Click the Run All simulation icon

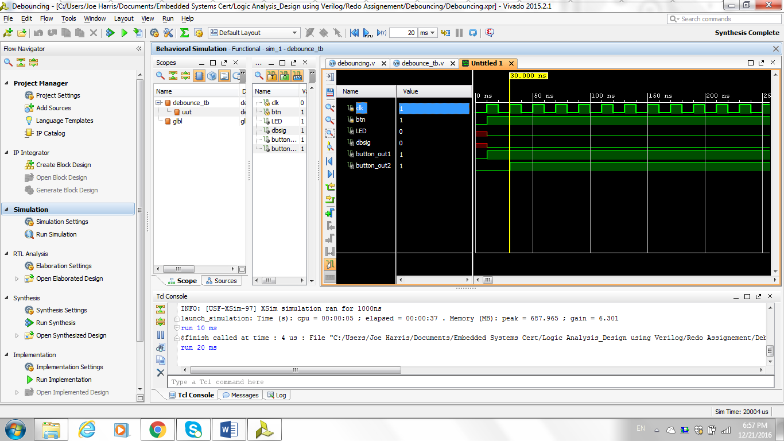367,33
